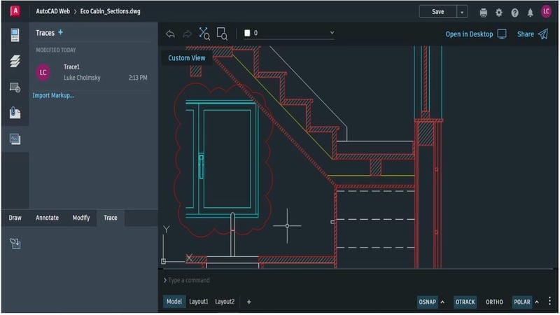This screenshot has height=315, width=560.
Task: Click the Save button
Action: coord(438,12)
